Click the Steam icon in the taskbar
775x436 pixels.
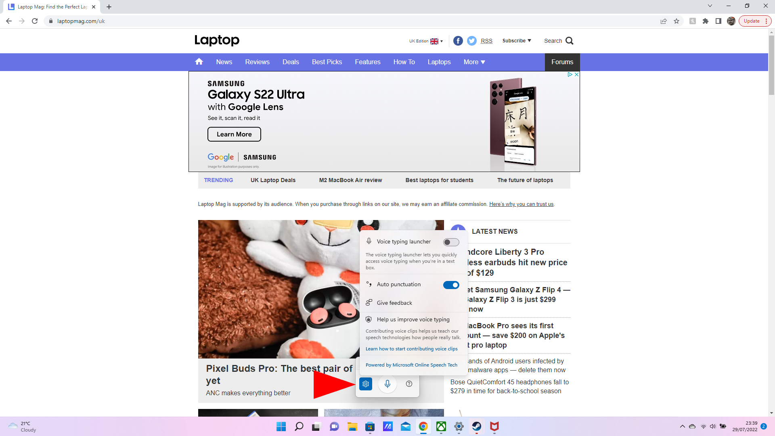[x=476, y=426]
